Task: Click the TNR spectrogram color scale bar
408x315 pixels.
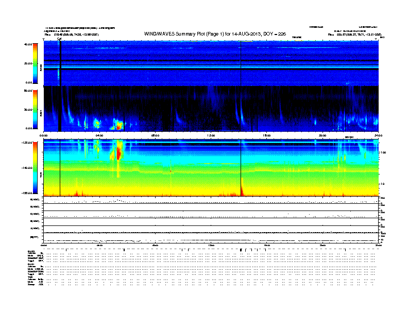Action: coord(35,168)
